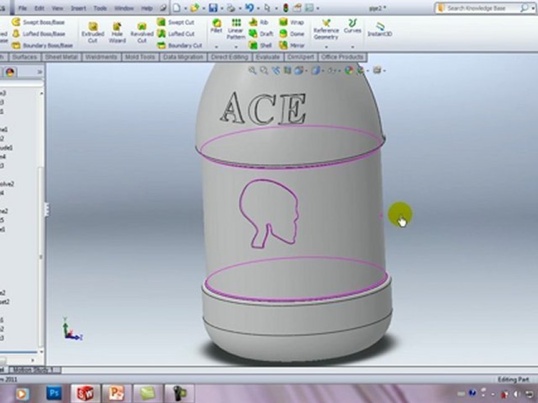Open the File menu

point(22,8)
